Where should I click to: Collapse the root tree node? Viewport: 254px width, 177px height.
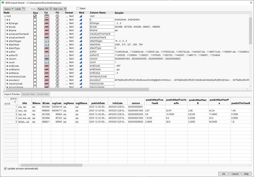5,16
